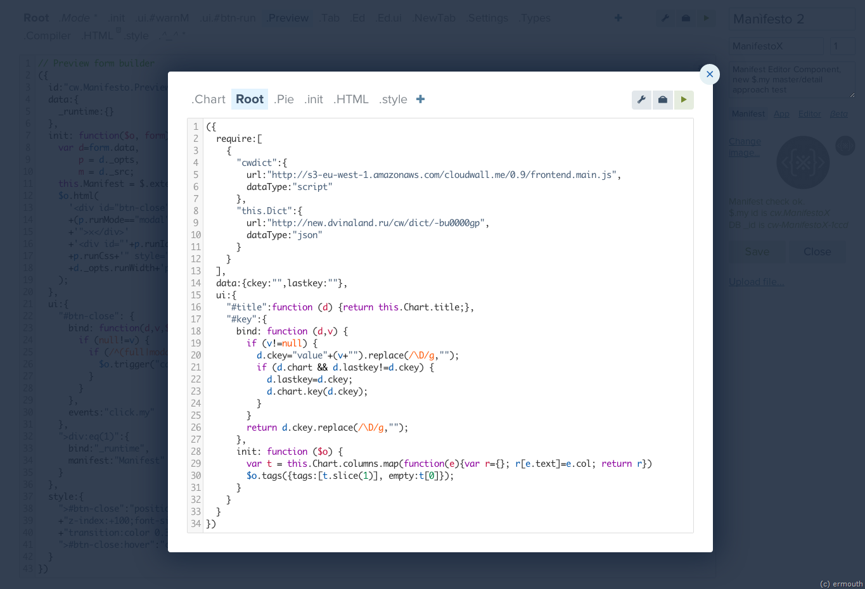Click the Manifest Editor Component description box
This screenshot has width=865, height=589.
pos(791,80)
